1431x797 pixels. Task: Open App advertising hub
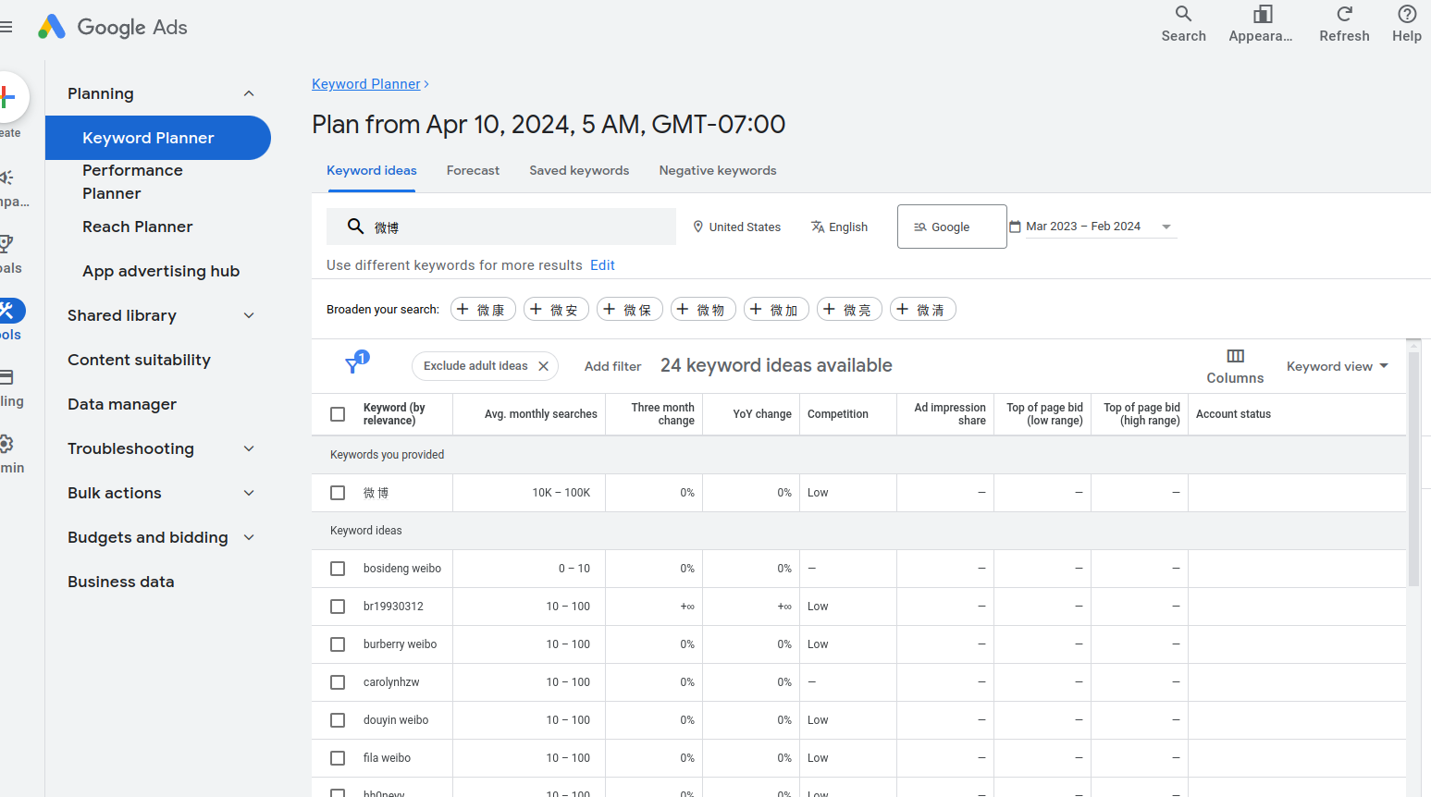pos(161,271)
